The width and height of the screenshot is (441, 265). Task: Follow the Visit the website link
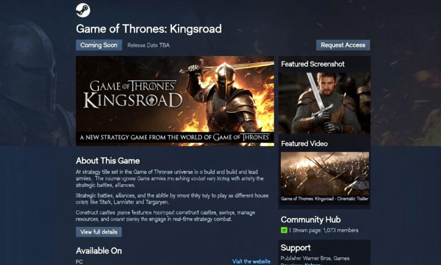(251, 262)
